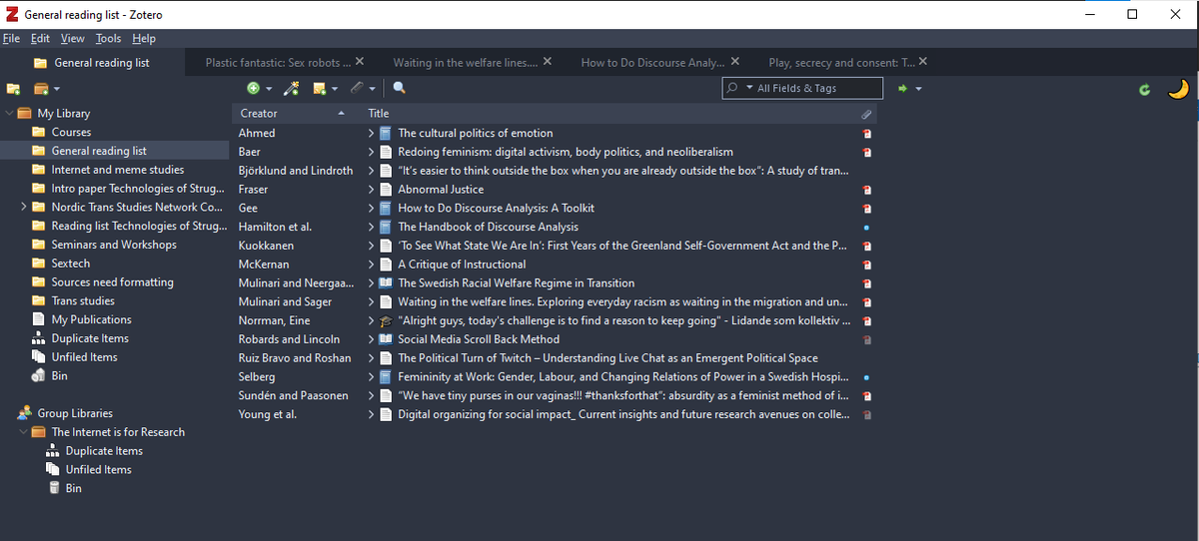Click the blue dot on the Selberg row
This screenshot has height=541, width=1199.
point(866,377)
